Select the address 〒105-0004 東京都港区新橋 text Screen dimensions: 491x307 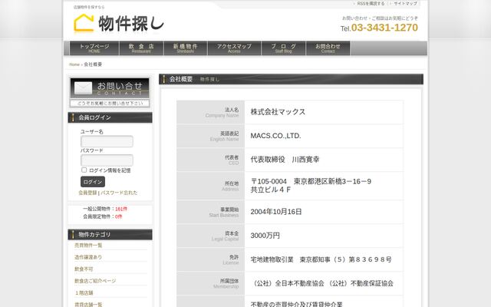point(311,181)
